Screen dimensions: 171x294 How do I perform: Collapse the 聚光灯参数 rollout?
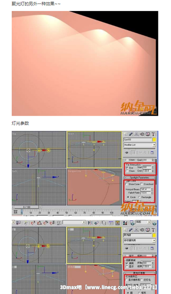[x=139, y=273]
